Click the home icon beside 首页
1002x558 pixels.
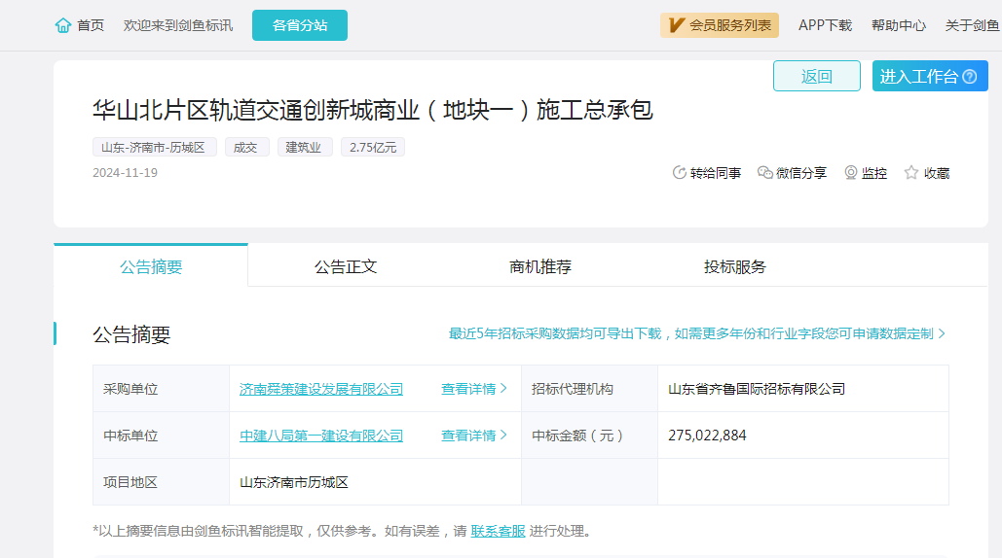(63, 25)
